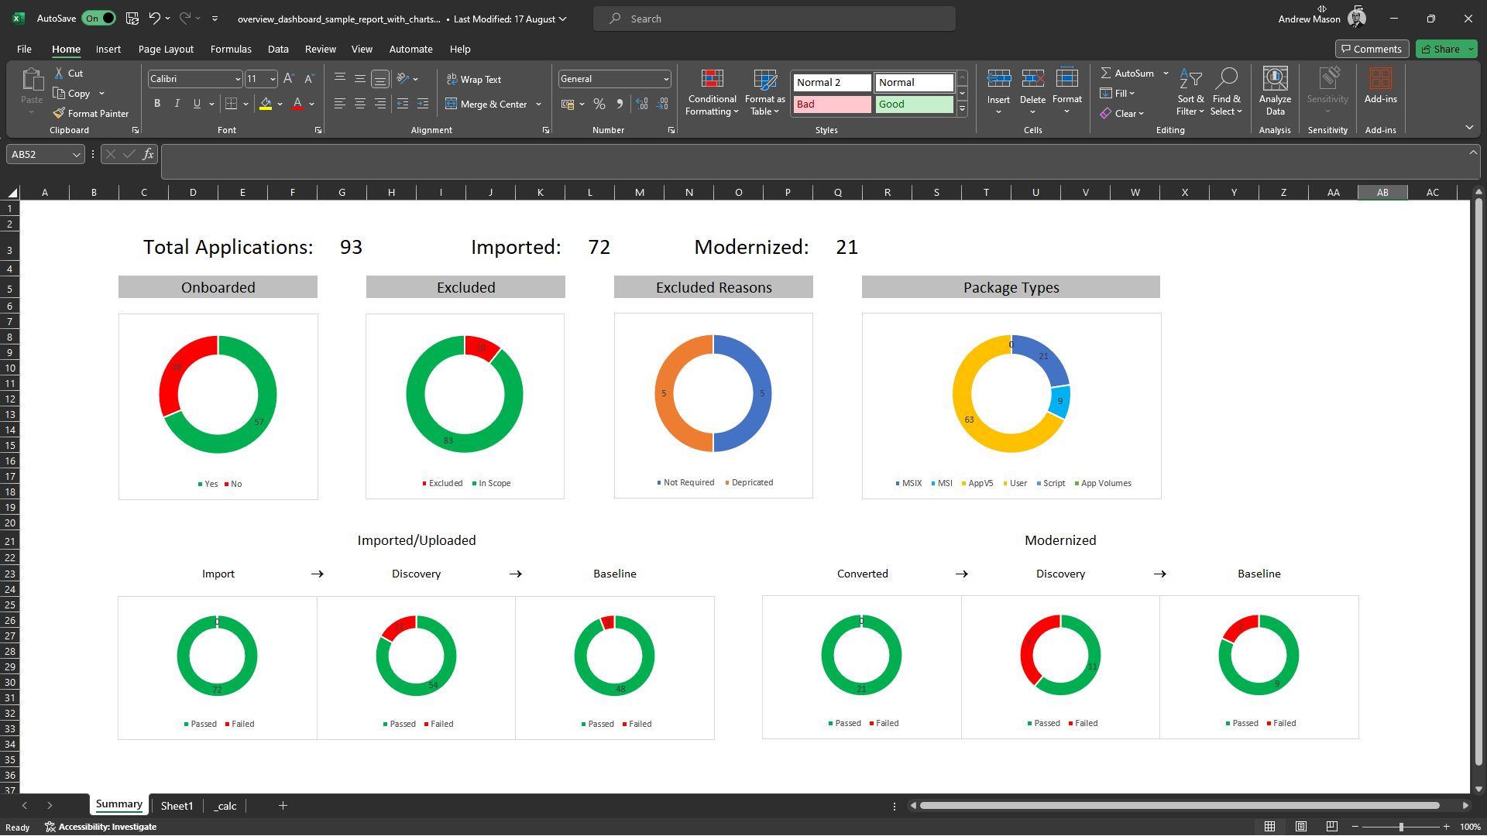Screen dimensions: 1487x836
Task: Click the Find & Select icon
Action: tap(1226, 79)
